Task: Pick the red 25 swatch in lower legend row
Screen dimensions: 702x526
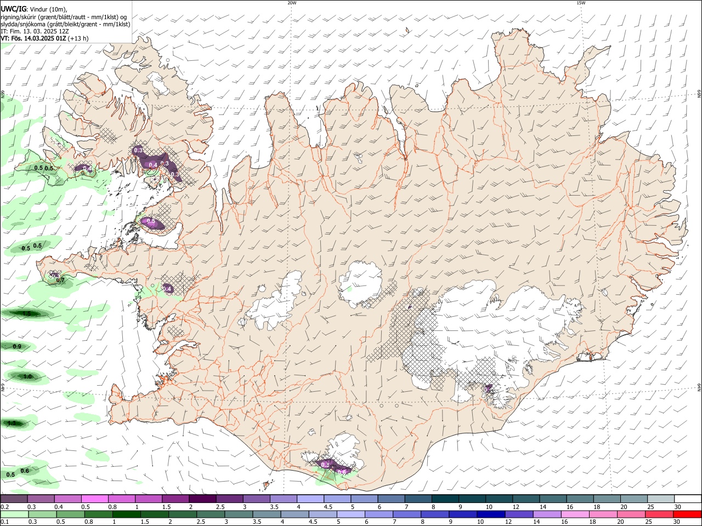Action: (660, 514)
